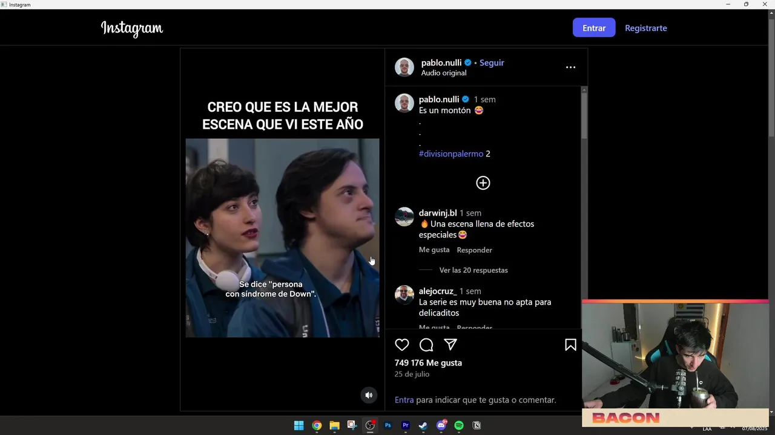Click 749 176 Me gusta count
Viewport: 775px width, 435px height.
click(428, 362)
